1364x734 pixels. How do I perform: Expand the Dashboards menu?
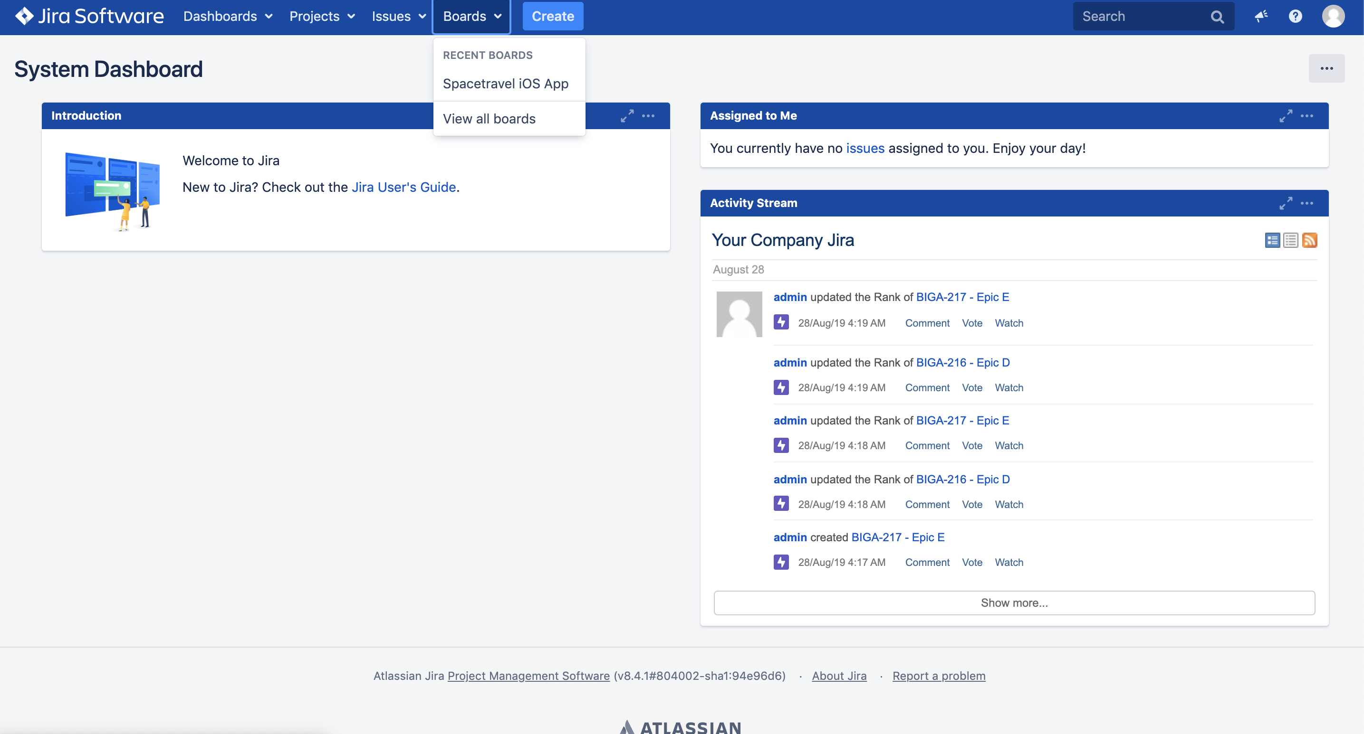click(x=228, y=17)
